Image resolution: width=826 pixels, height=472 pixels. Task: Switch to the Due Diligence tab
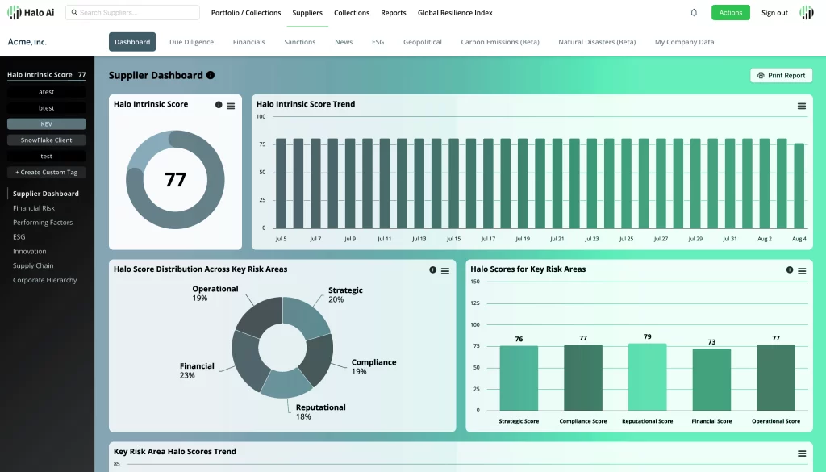pos(191,42)
